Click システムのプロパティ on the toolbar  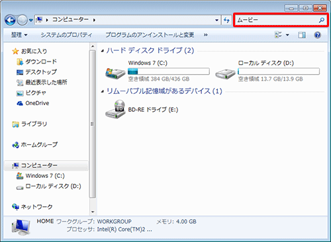pyautogui.click(x=66, y=35)
